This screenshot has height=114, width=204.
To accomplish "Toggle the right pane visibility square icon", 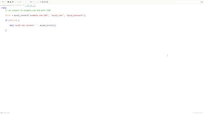I will click(x=47, y=2).
